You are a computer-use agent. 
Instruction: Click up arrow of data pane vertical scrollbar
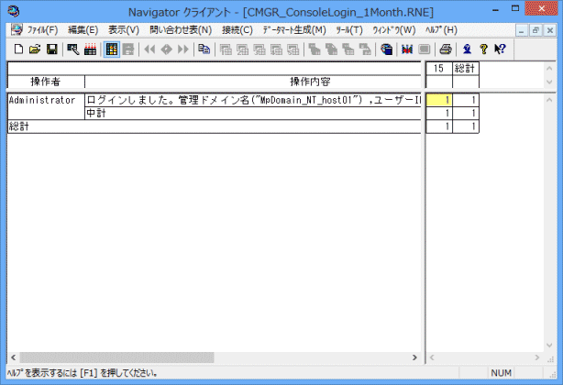(549, 100)
